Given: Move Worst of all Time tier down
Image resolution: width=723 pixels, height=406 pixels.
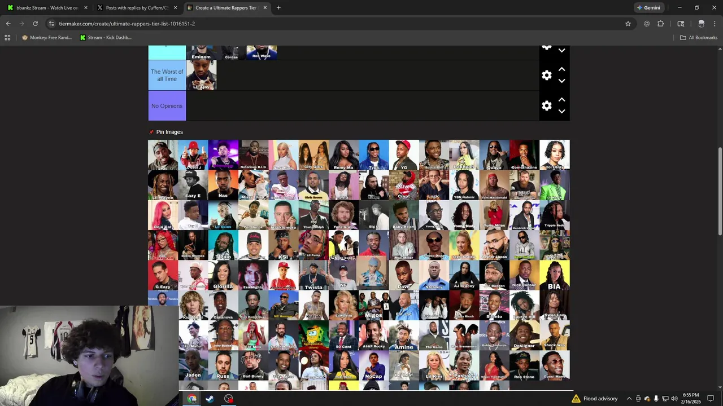Looking at the screenshot, I should tap(561, 81).
